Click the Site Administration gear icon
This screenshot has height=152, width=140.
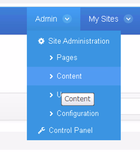click(x=41, y=41)
